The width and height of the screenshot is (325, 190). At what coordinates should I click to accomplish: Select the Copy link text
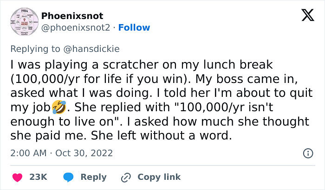159,177
